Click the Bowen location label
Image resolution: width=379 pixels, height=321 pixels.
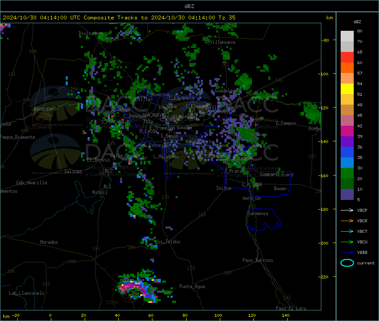click(280, 189)
